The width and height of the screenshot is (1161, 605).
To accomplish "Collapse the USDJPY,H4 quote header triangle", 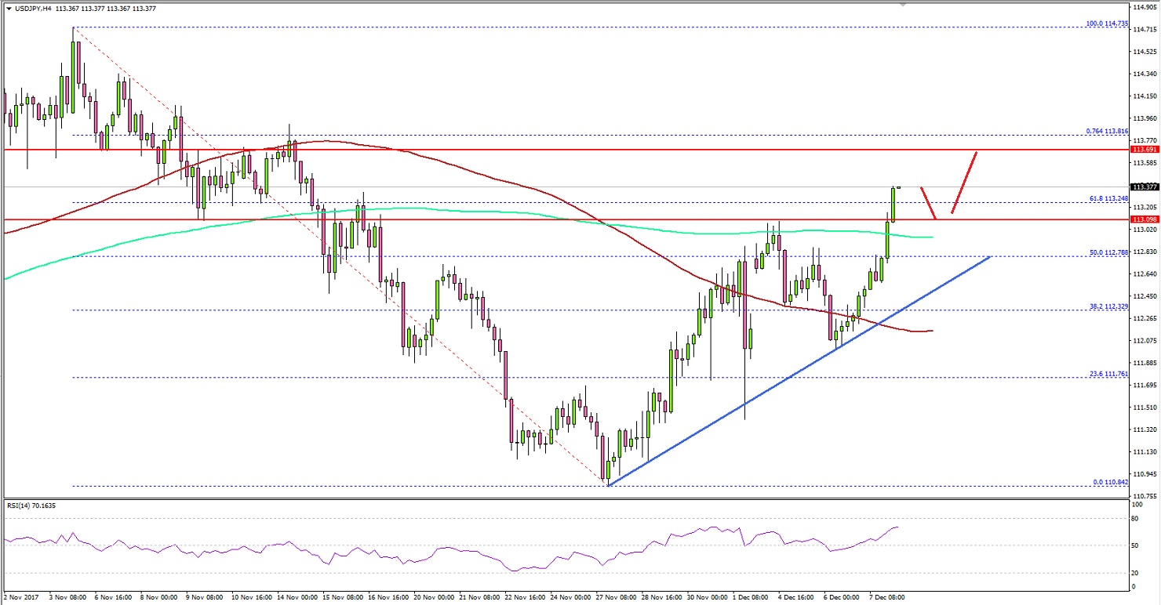I will pyautogui.click(x=8, y=8).
